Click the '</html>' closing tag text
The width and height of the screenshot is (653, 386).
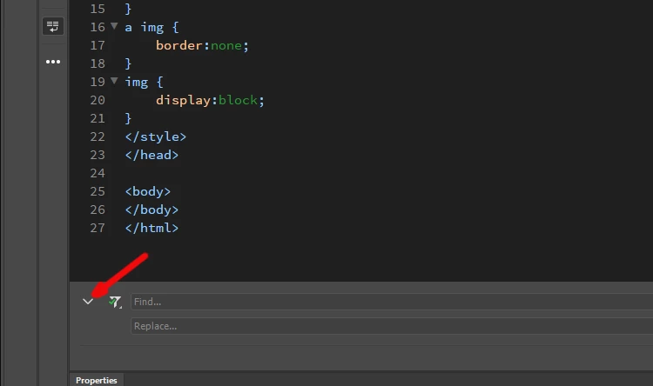(x=152, y=228)
